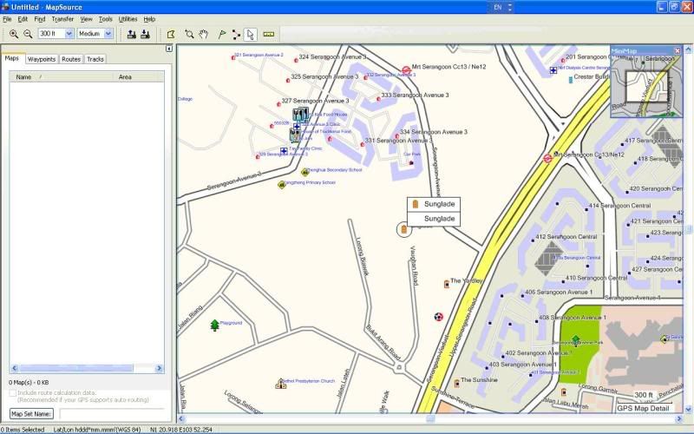The height and width of the screenshot is (434, 694).
Task: Click the Zoom In magnifier icon
Action: 14,34
